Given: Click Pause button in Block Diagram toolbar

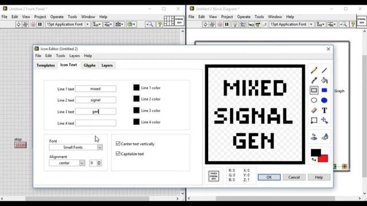Looking at the screenshot, I should 227,24.
